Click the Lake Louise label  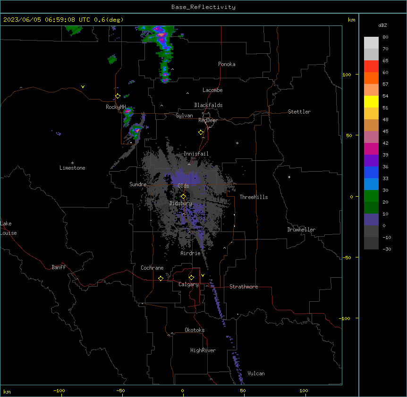click(x=8, y=228)
